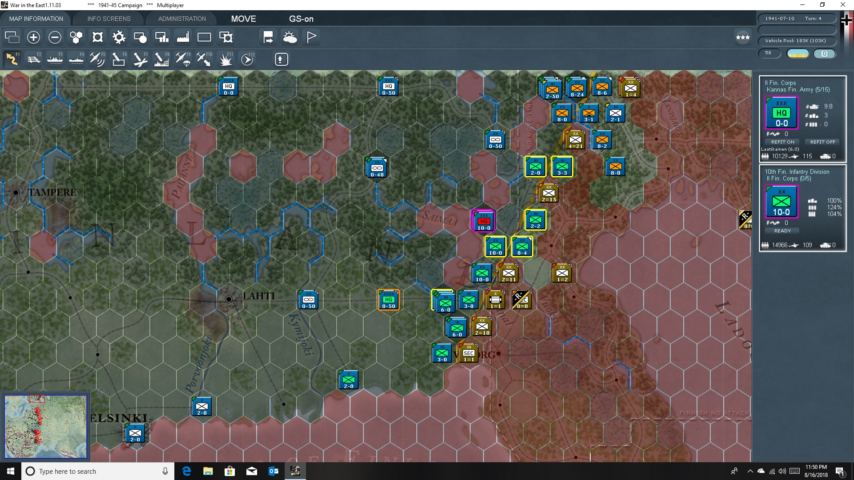Click the empty rectangle toolbar icon
Image resolution: width=854 pixels, height=480 pixels.
[x=204, y=37]
